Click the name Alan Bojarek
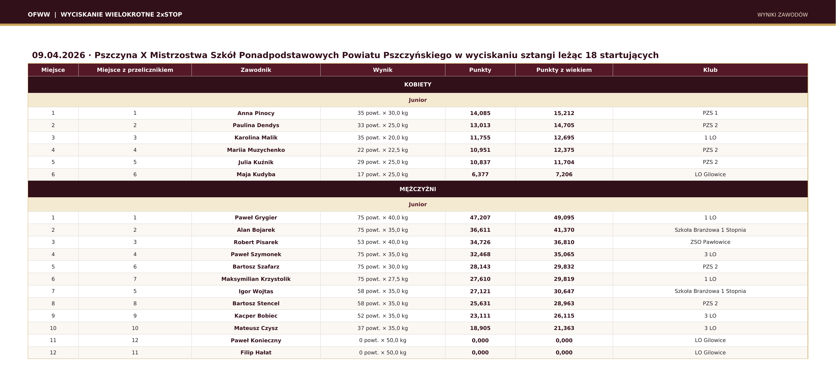 [x=256, y=230]
